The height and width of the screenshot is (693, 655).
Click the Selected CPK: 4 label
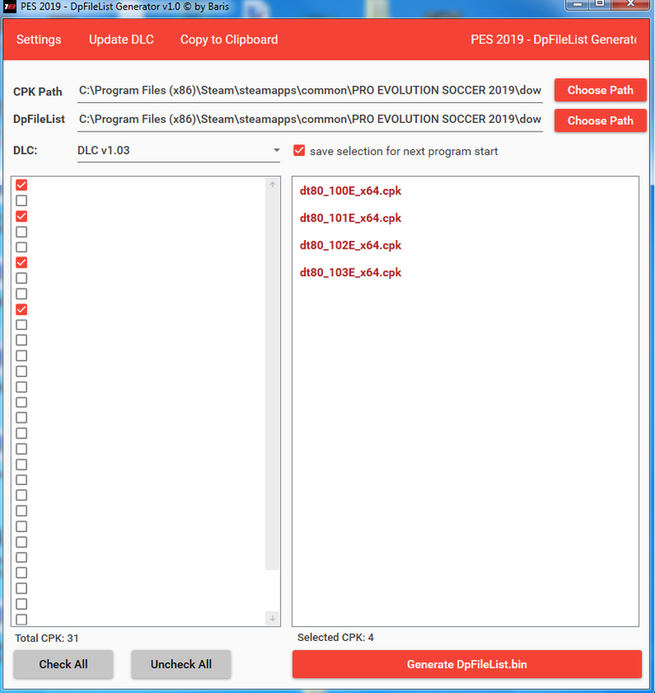[x=336, y=638]
